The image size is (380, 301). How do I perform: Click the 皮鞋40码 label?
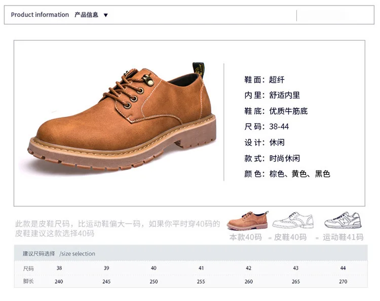pos(290,237)
